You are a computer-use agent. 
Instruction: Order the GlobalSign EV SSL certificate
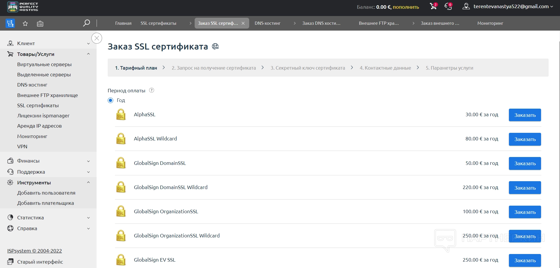(525, 260)
